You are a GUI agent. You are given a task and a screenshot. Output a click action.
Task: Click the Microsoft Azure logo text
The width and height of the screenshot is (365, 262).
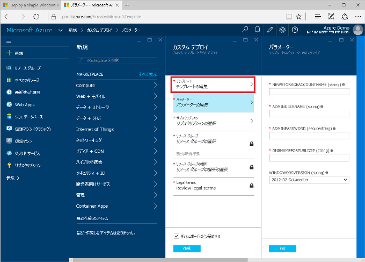coord(30,30)
